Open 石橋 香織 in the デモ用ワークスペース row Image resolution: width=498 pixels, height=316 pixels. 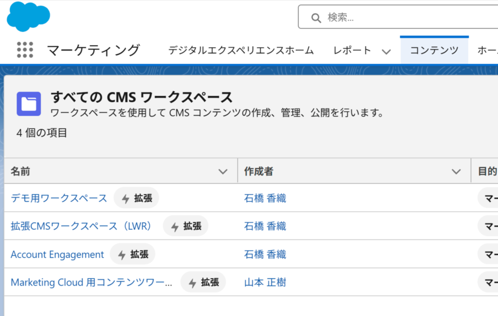pos(265,198)
